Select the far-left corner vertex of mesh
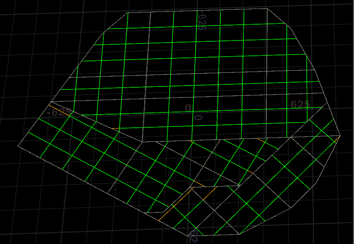Image resolution: width=354 pixels, height=244 pixels. (x=18, y=146)
